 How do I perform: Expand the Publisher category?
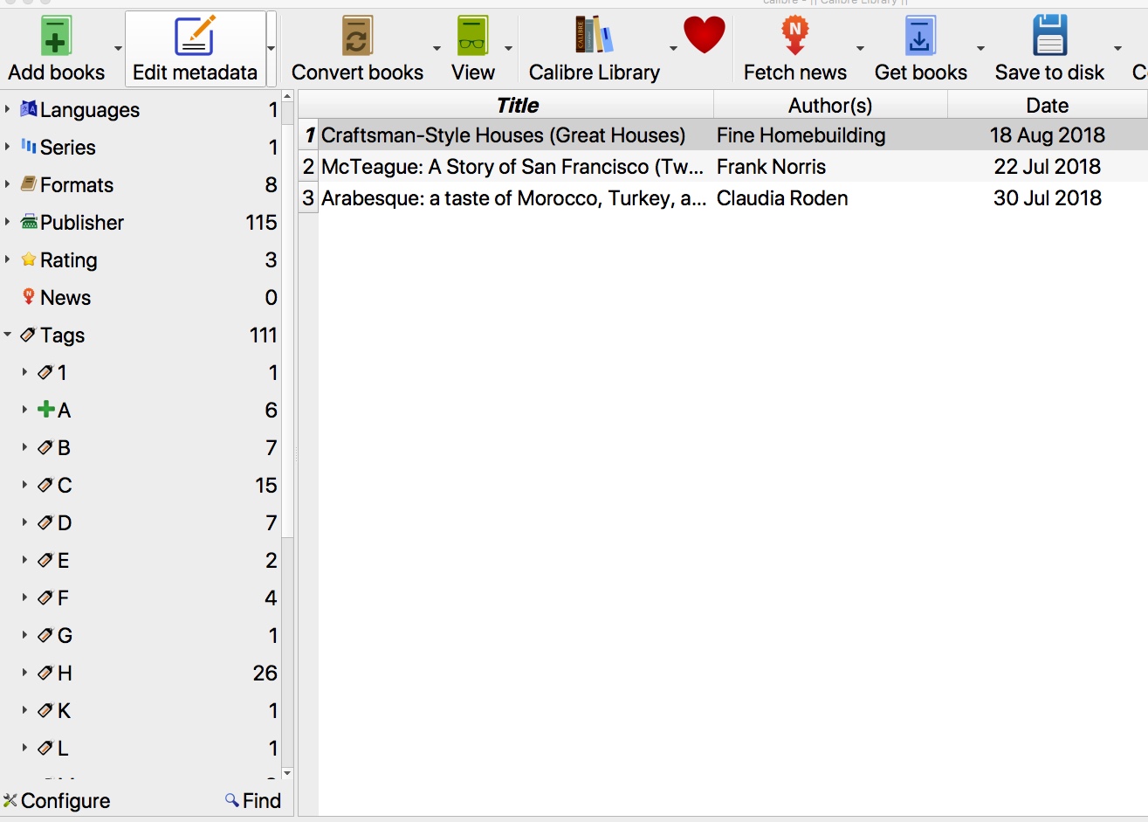point(8,222)
